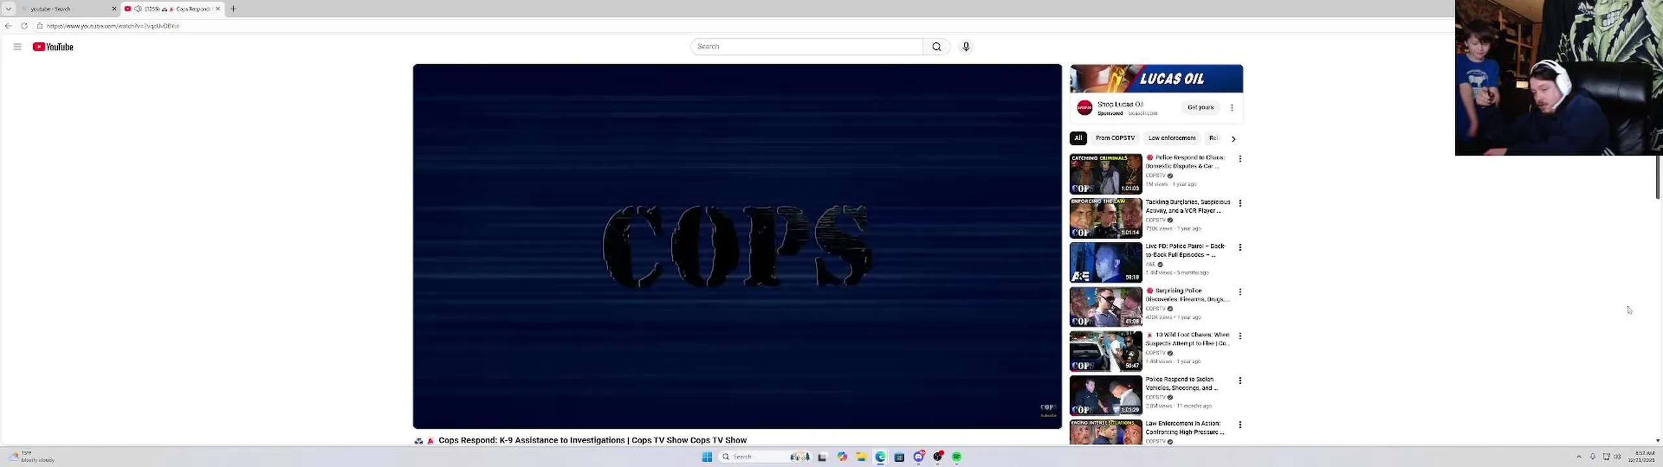Click Get yours on Lucas Oil ad
Image resolution: width=1663 pixels, height=467 pixels.
coord(1200,108)
